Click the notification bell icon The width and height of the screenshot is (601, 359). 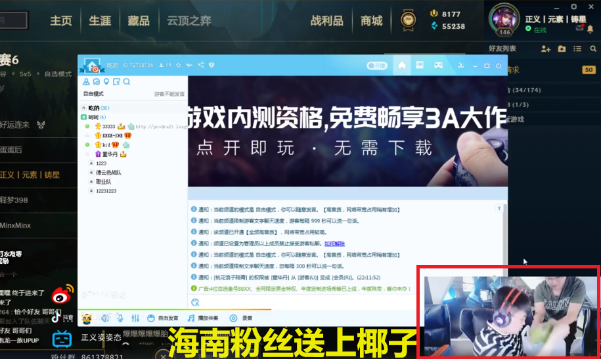click(x=590, y=29)
